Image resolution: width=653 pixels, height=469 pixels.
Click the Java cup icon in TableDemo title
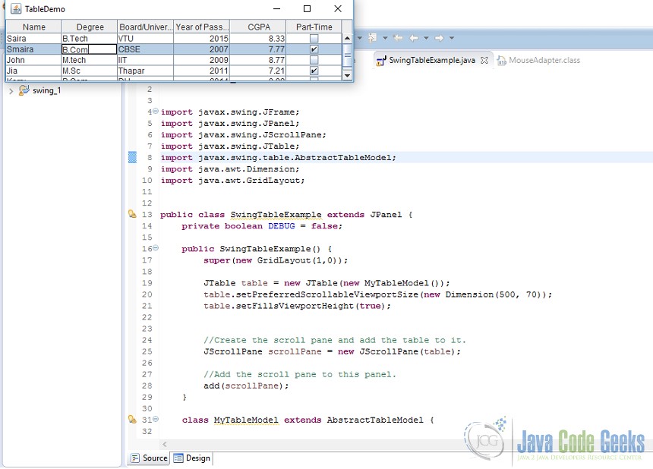click(16, 9)
